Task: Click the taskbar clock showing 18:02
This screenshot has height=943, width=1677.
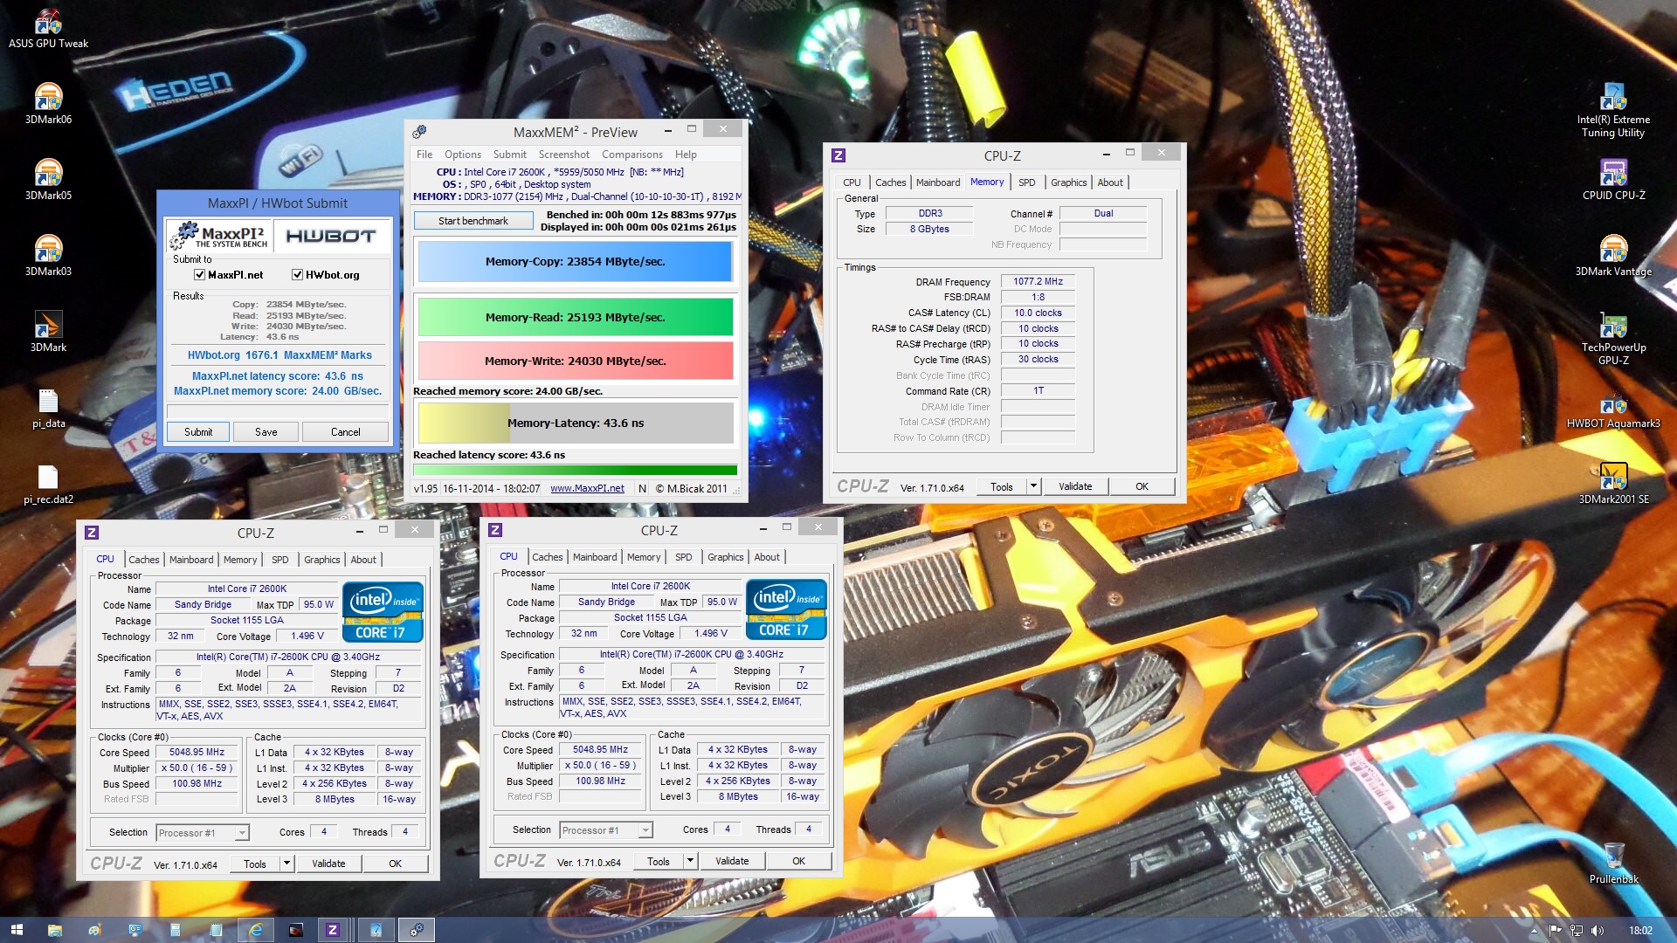Action: pos(1640,931)
